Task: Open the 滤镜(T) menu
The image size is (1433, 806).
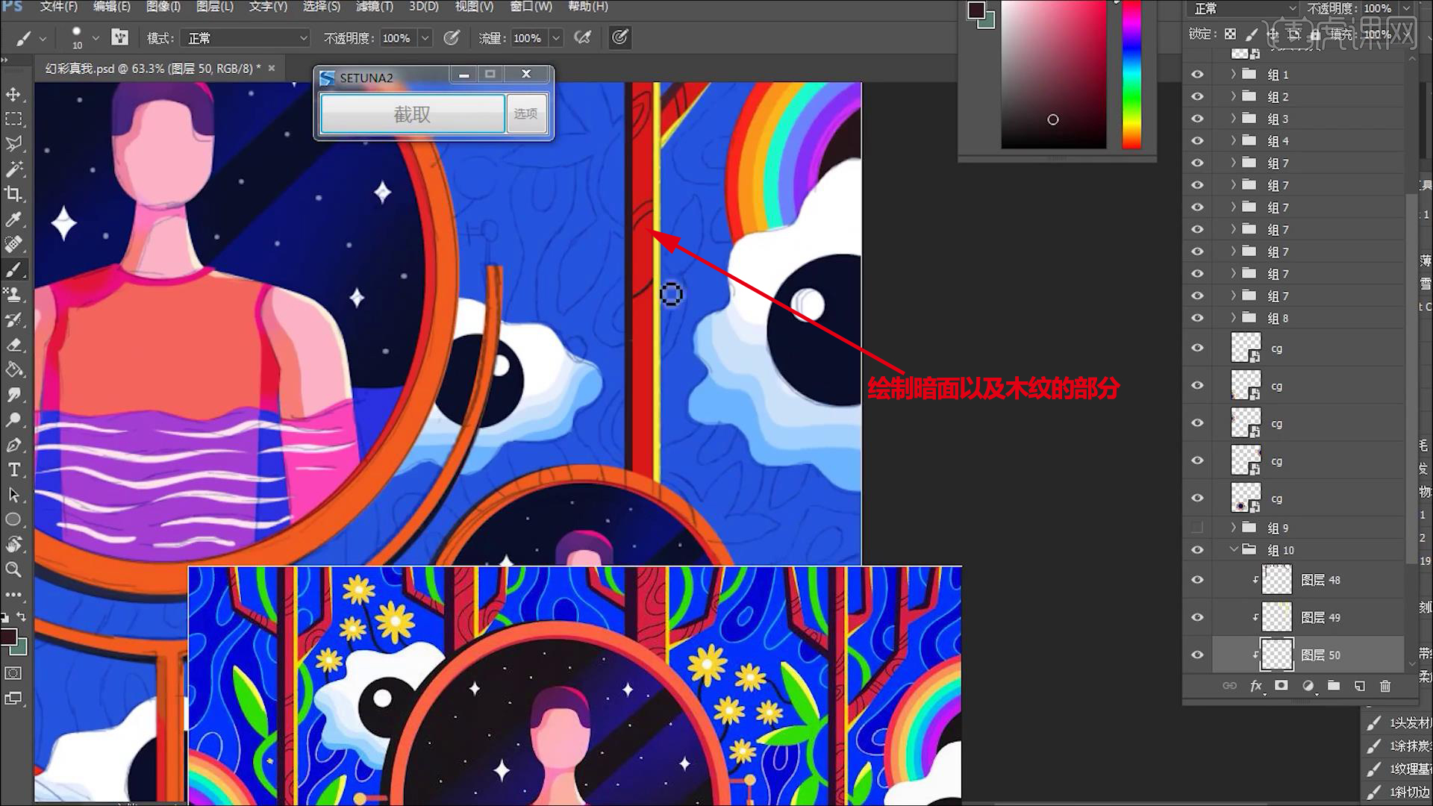Action: pos(375,7)
